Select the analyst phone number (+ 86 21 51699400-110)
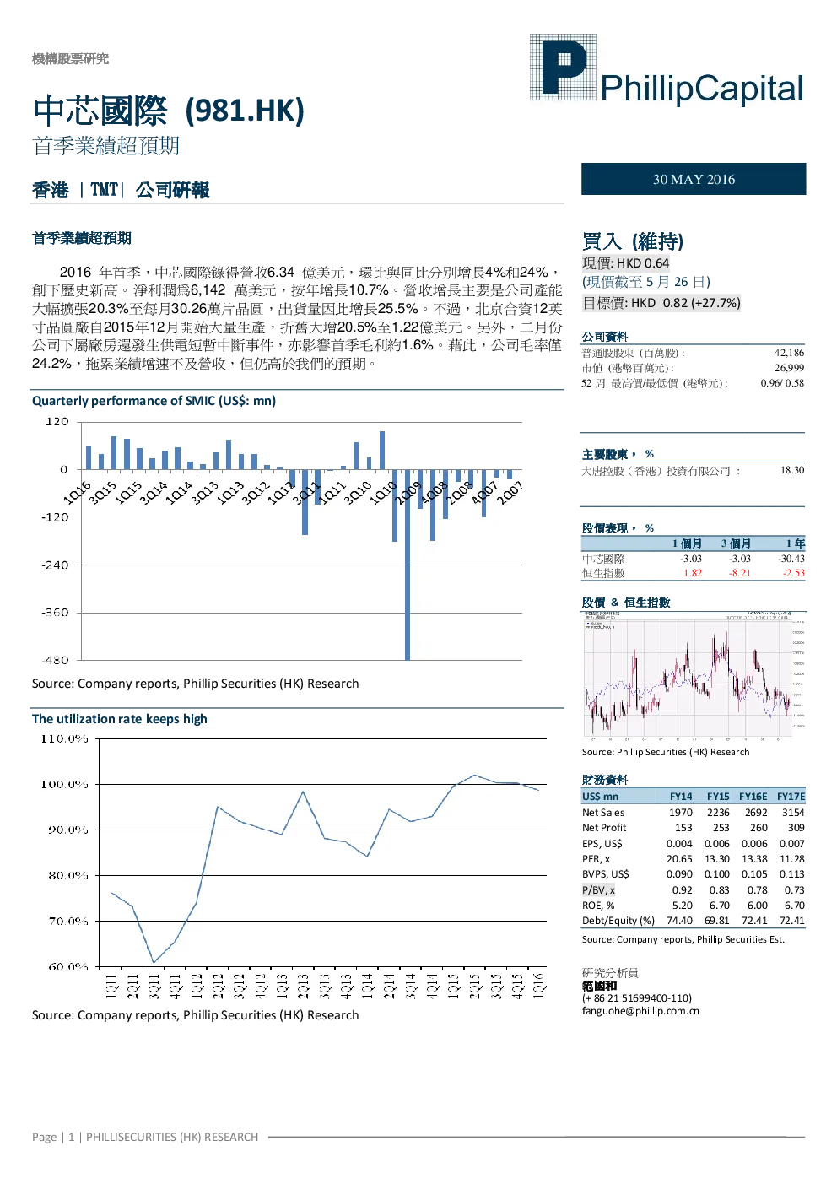Image resolution: width=837 pixels, height=1184 pixels. pos(637,998)
